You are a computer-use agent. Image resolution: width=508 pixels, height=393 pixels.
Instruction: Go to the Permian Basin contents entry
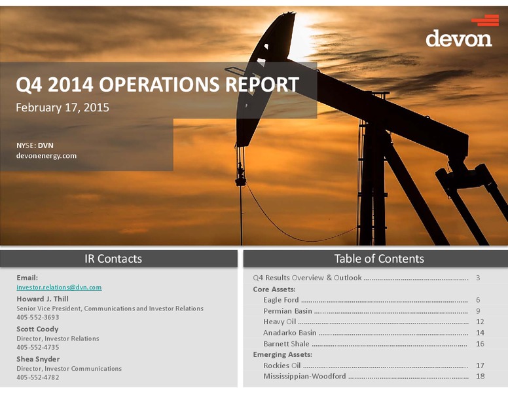[x=371, y=311]
